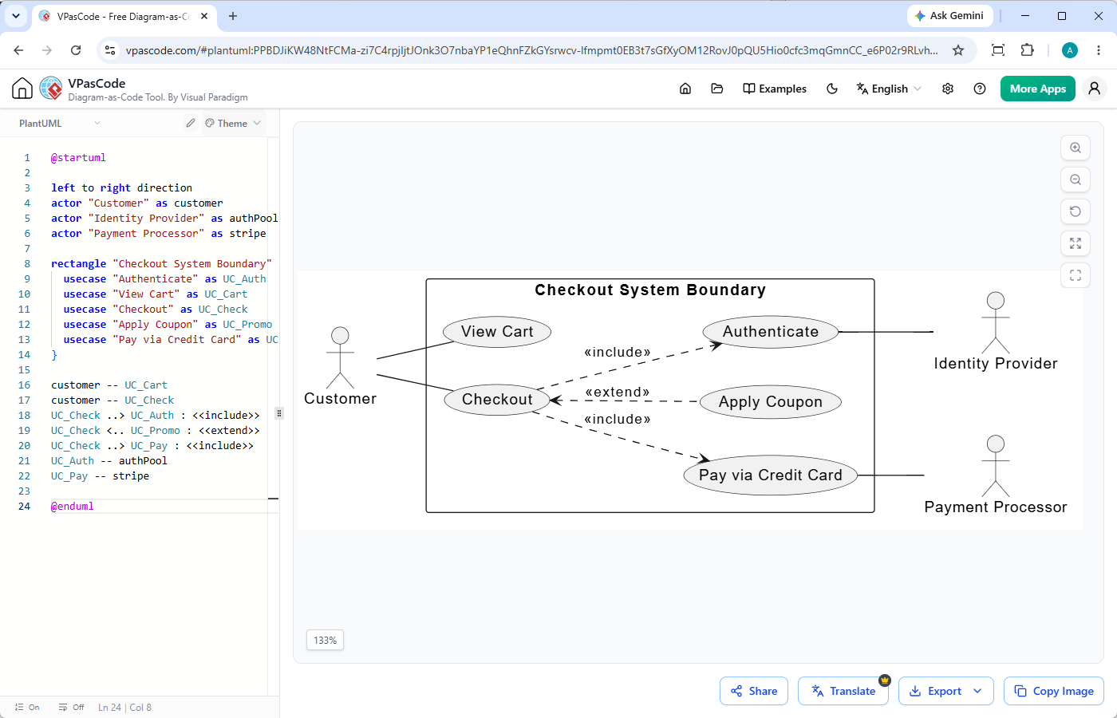Click the More Apps button
The width and height of the screenshot is (1117, 718).
1038,89
